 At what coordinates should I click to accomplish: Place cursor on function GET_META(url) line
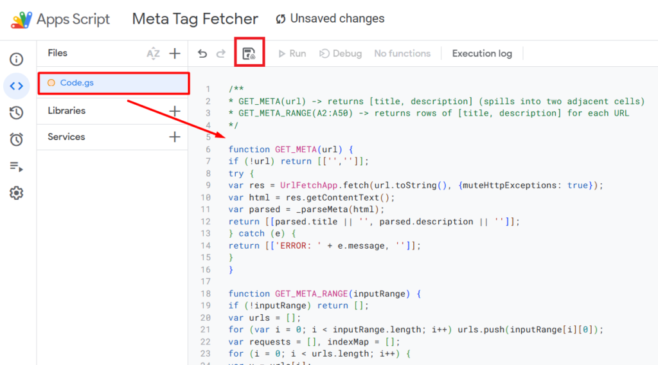[291, 149]
